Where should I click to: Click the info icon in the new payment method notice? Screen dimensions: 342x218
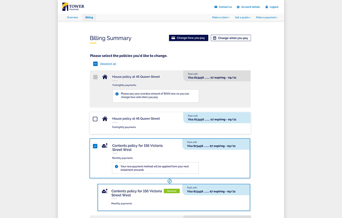click(x=117, y=166)
